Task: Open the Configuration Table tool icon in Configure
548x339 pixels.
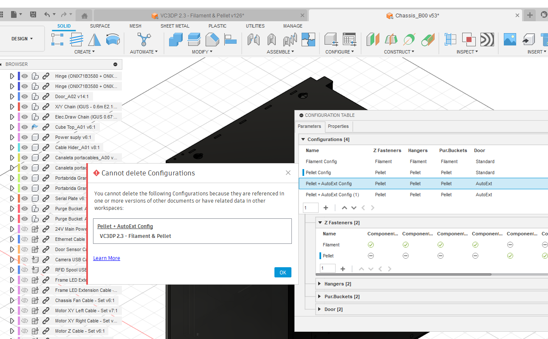Action: point(349,40)
